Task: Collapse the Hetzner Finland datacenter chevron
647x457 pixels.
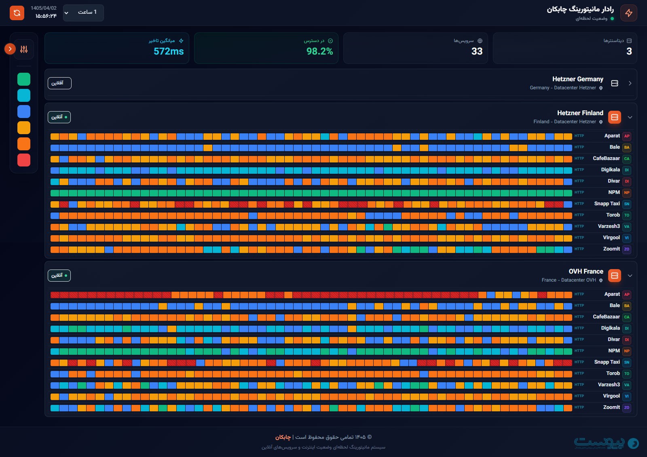Action: (x=630, y=117)
